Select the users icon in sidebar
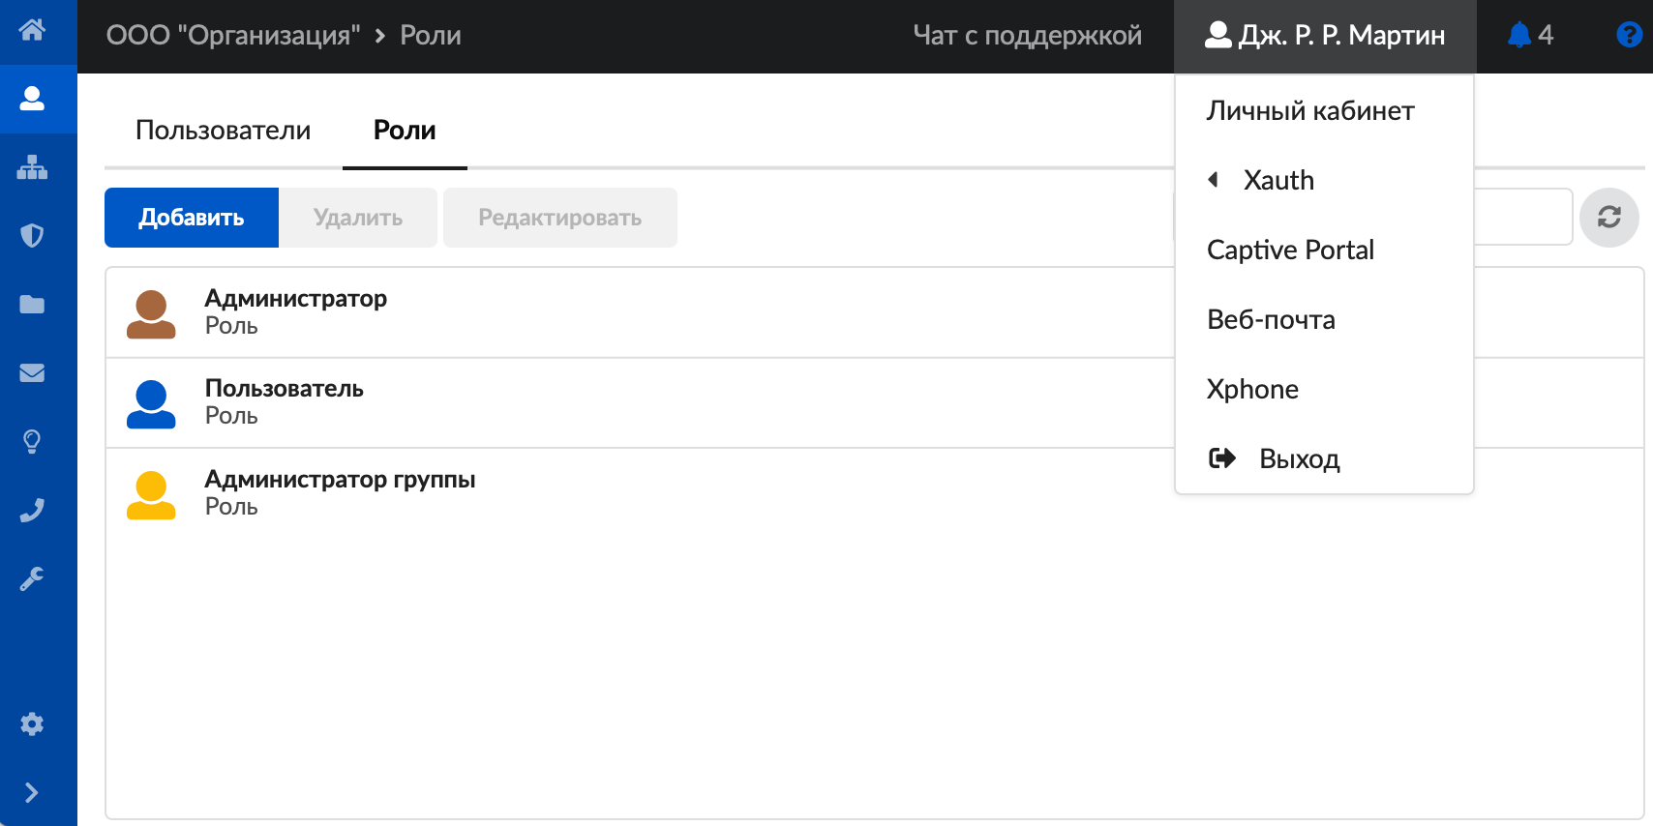The width and height of the screenshot is (1653, 826). pos(32,99)
